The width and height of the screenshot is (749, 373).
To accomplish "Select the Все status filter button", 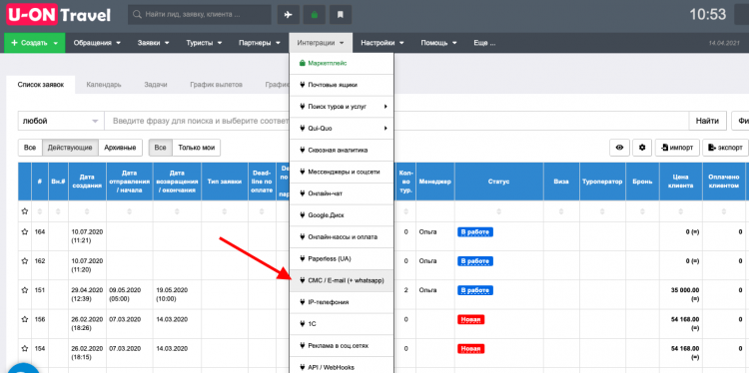I will (30, 148).
